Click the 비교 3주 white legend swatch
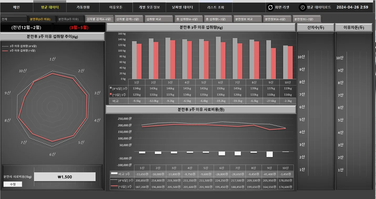The image size is (376, 199). click(114, 173)
